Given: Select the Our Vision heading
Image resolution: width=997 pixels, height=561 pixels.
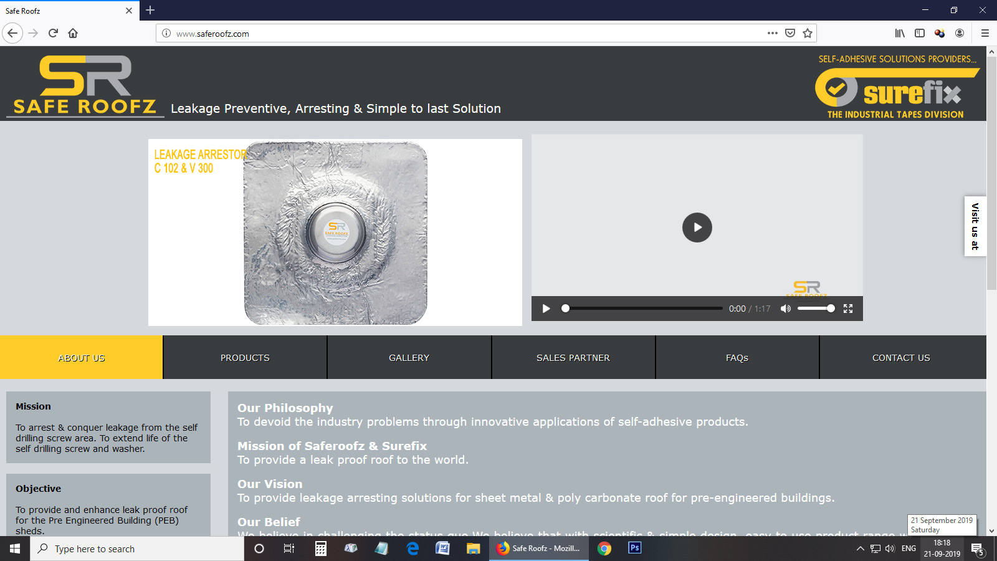Looking at the screenshot, I should point(270,484).
